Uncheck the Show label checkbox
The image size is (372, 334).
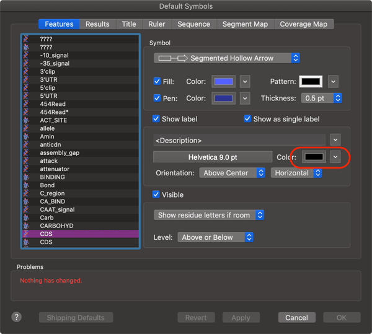[x=156, y=118]
